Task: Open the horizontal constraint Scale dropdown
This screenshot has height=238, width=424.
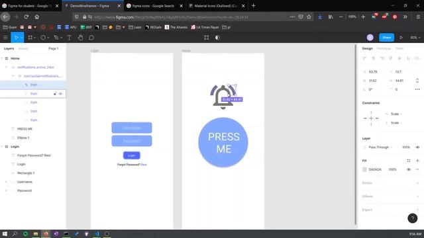Action: point(396,114)
